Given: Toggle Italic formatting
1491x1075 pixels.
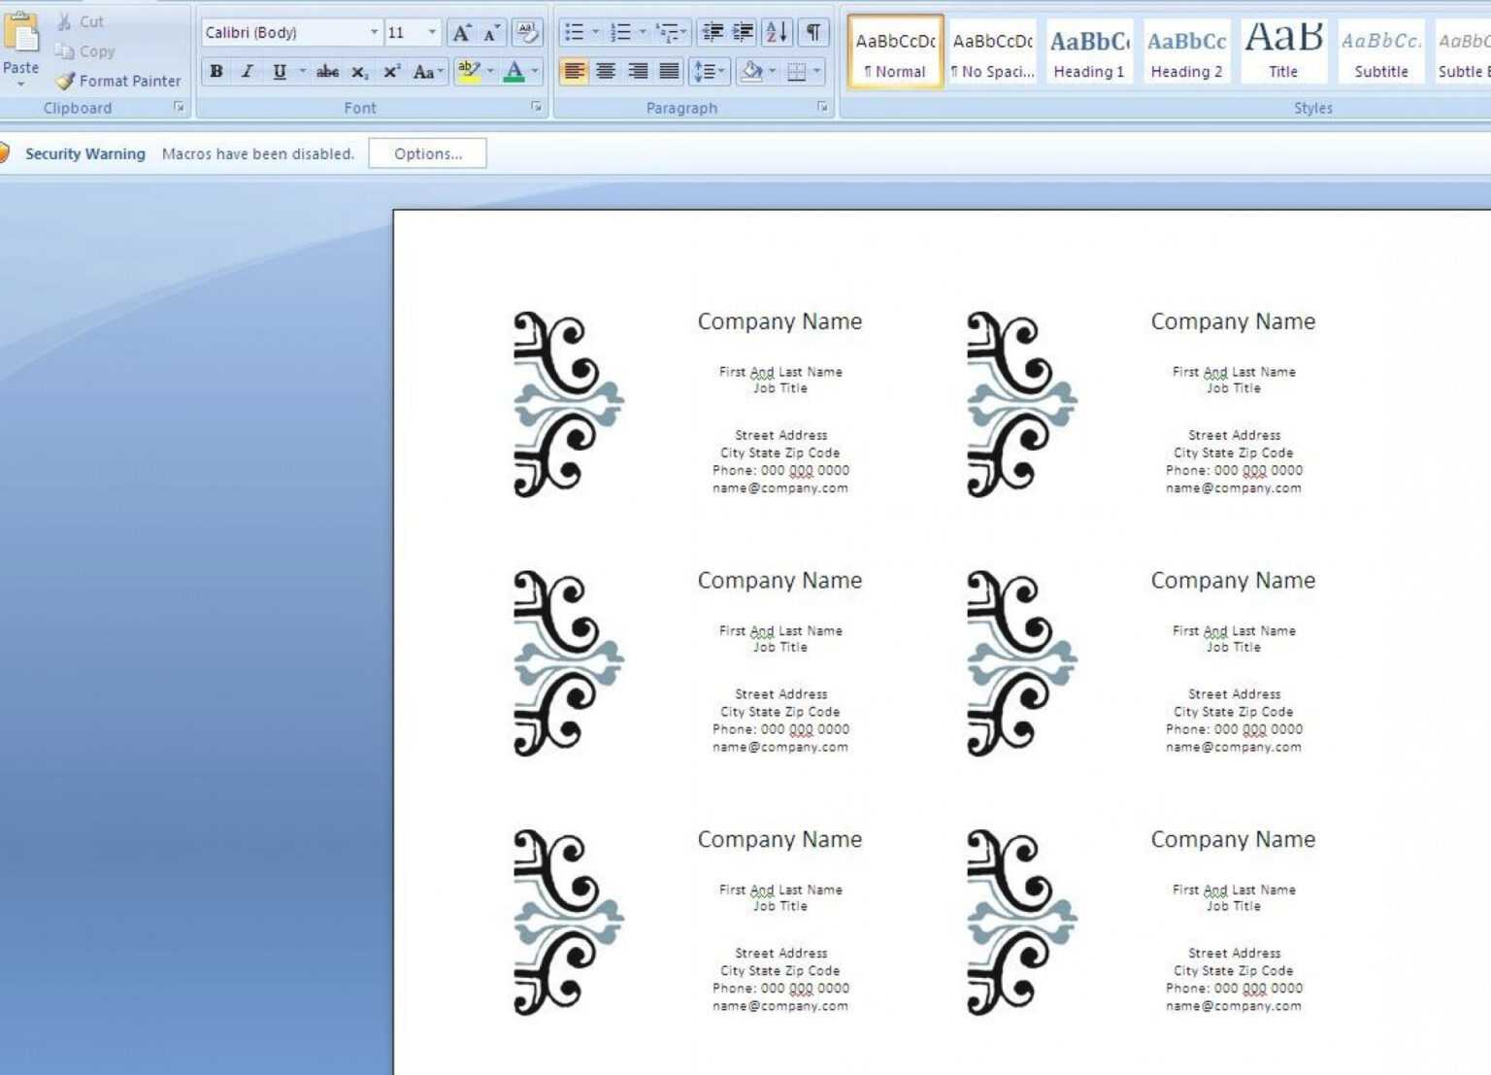Looking at the screenshot, I should [247, 71].
